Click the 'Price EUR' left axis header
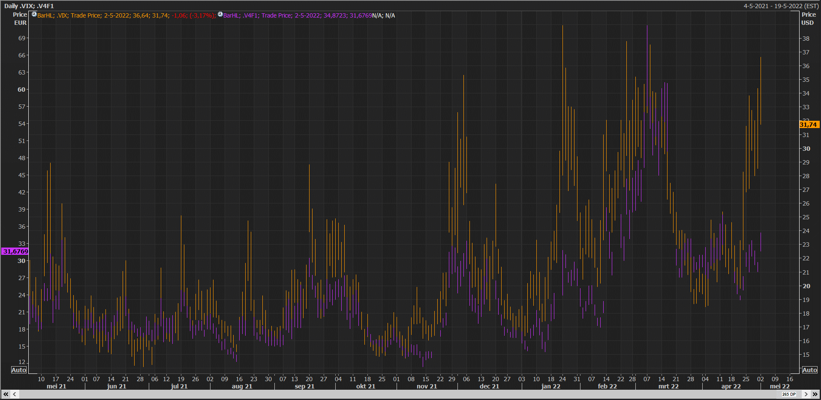 (x=20, y=18)
